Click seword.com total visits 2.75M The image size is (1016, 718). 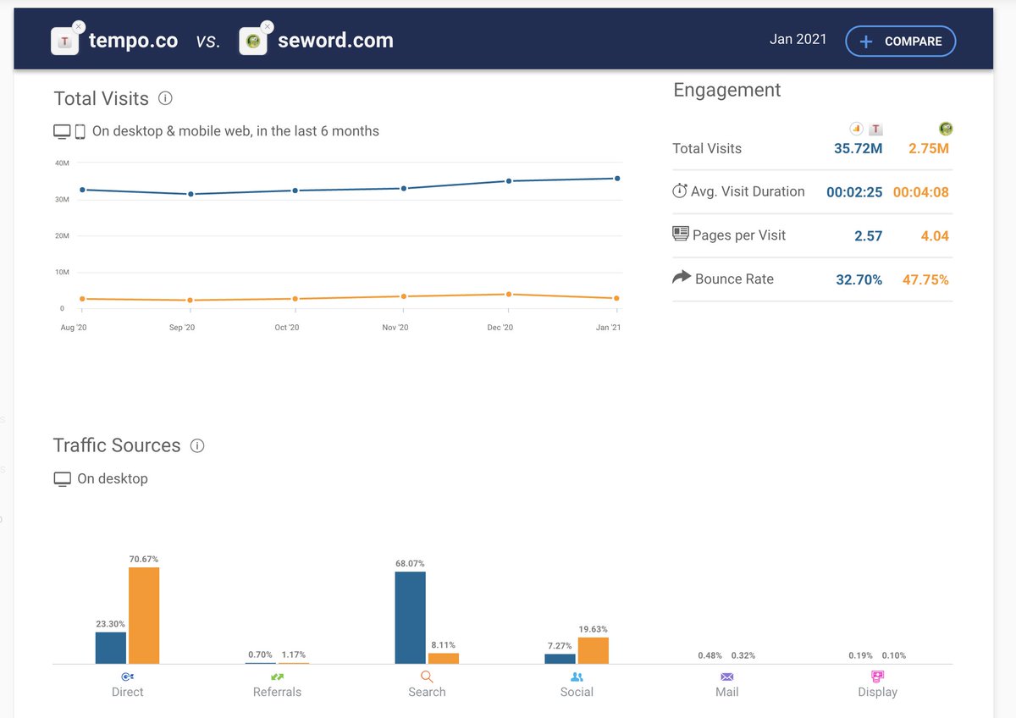929,148
